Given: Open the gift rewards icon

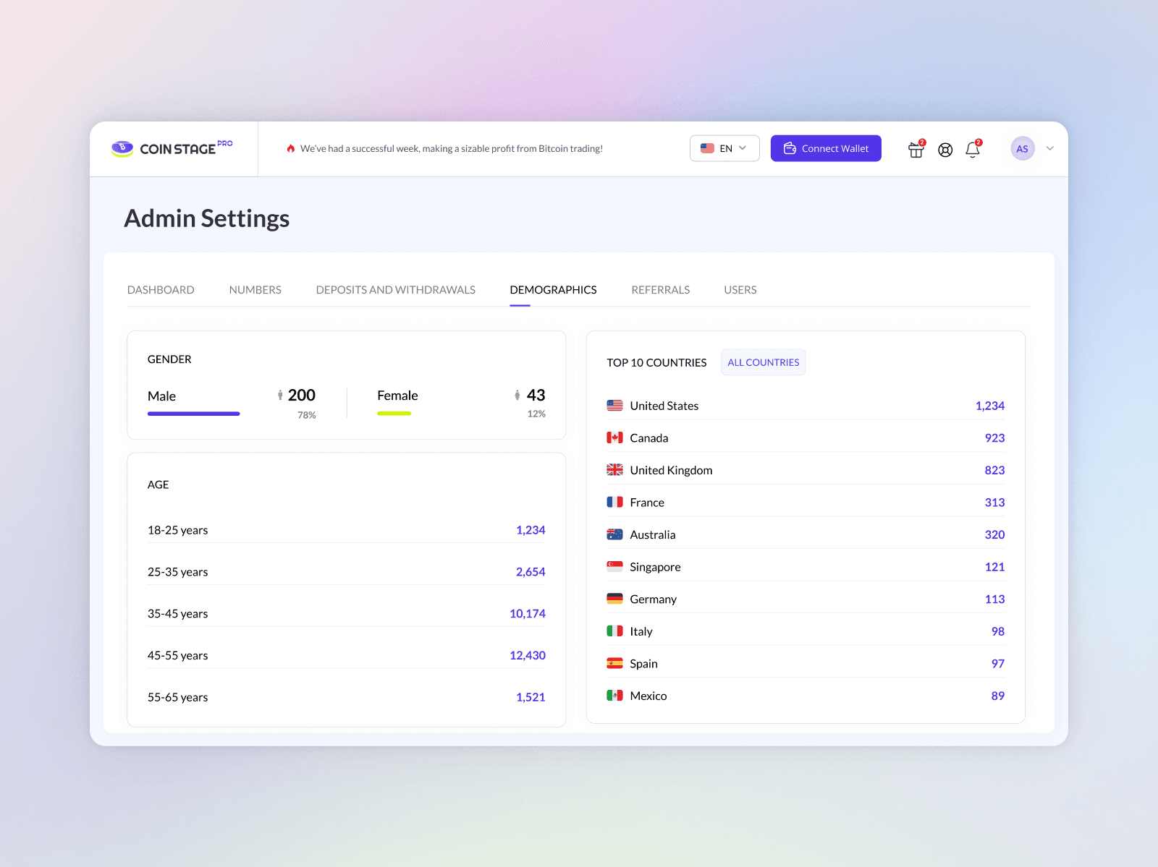Looking at the screenshot, I should [916, 150].
